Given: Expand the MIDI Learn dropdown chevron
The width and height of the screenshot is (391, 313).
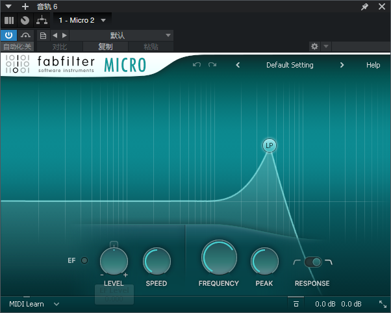Looking at the screenshot, I should click(57, 304).
